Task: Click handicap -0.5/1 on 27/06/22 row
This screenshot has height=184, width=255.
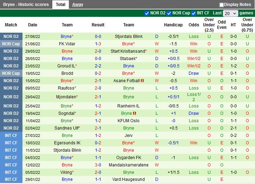Action: click(173, 37)
